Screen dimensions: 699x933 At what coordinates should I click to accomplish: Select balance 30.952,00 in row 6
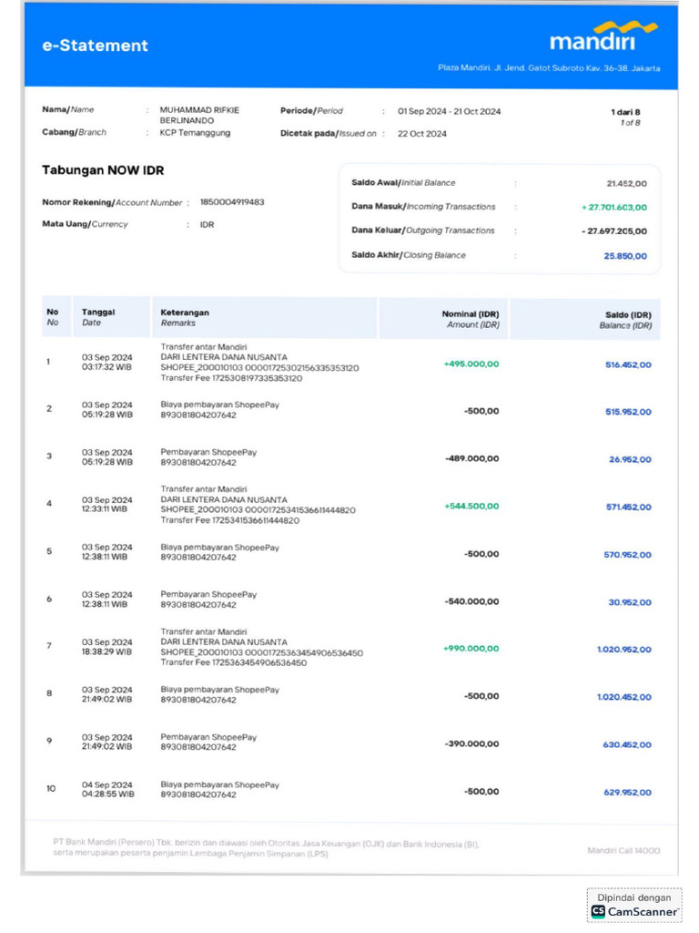click(630, 602)
